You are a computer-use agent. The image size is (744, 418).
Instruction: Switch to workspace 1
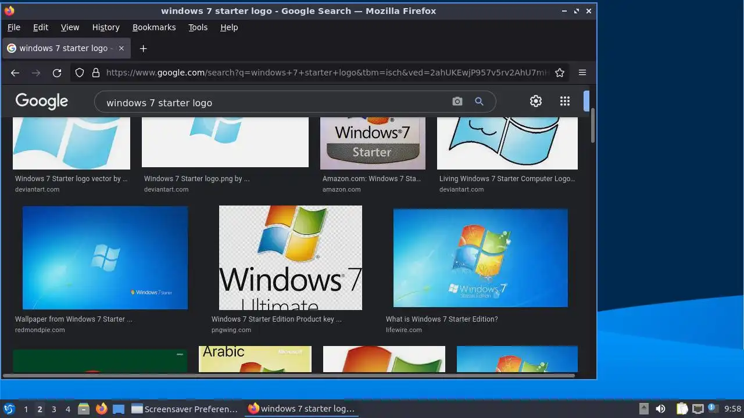26,409
